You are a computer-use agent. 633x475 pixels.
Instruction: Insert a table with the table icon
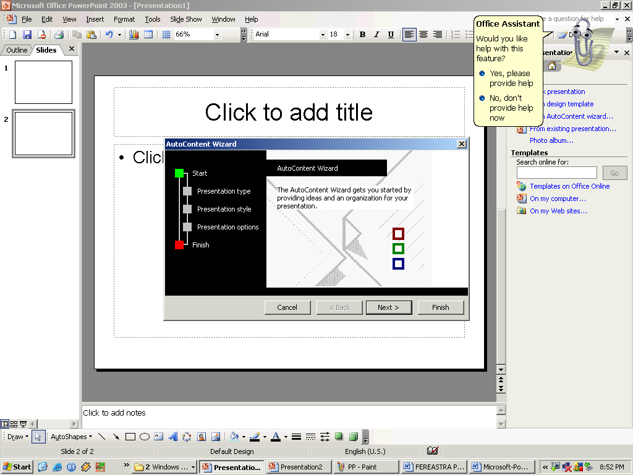[x=148, y=35]
